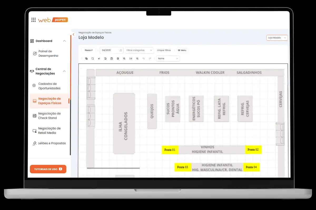Click the QUEIJOS shelf on floorplan
This screenshot has height=210, width=316.
point(152,111)
